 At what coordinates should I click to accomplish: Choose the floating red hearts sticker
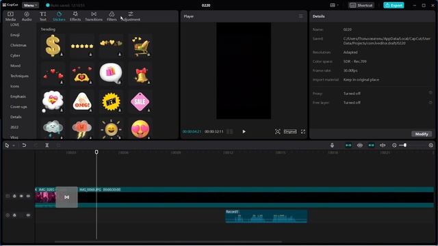53,74
